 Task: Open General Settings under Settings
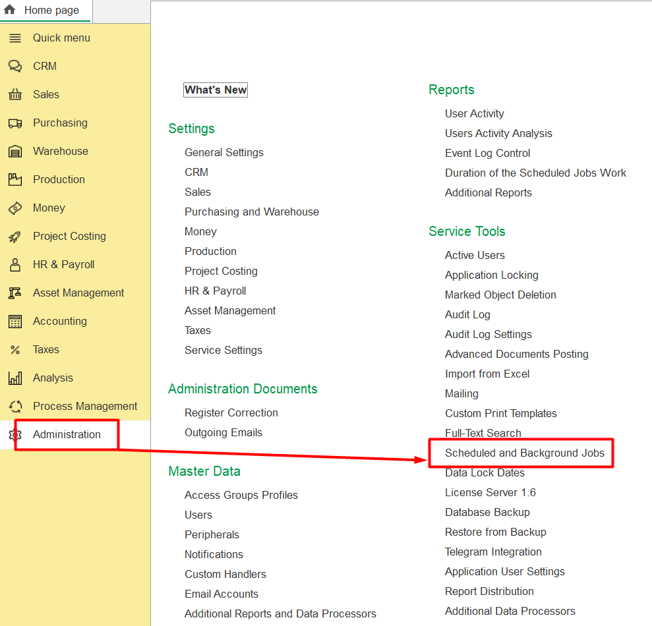coord(224,153)
